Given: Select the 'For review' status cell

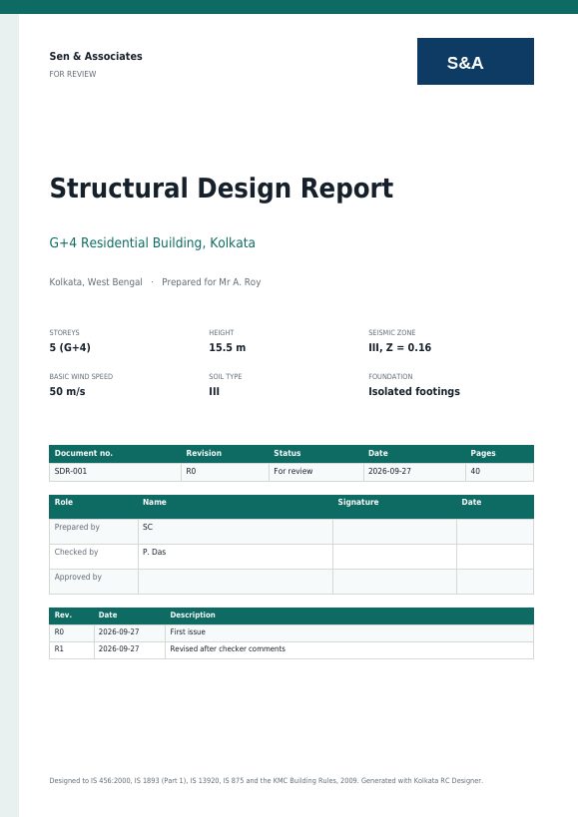Looking at the screenshot, I should point(316,471).
